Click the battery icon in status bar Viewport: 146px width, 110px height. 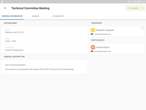(139, 2)
